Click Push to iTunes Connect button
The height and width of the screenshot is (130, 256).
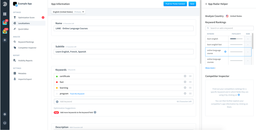pyautogui.click(x=175, y=4)
